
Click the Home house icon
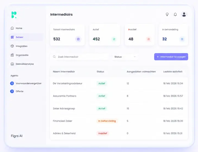coord(12,28)
